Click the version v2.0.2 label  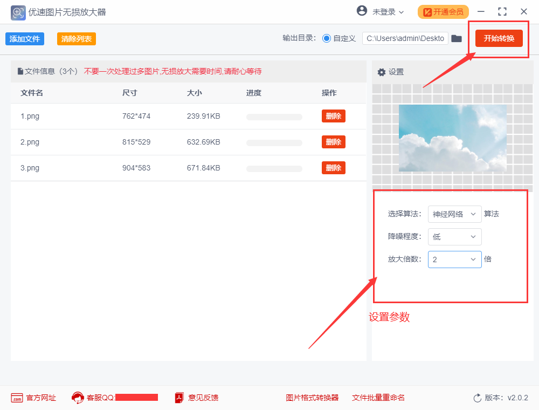coord(506,398)
